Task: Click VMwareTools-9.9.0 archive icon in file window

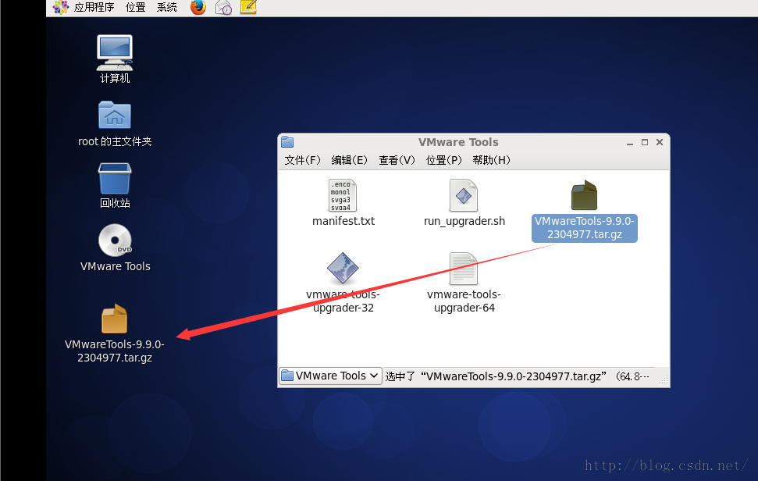Action: pyautogui.click(x=584, y=195)
